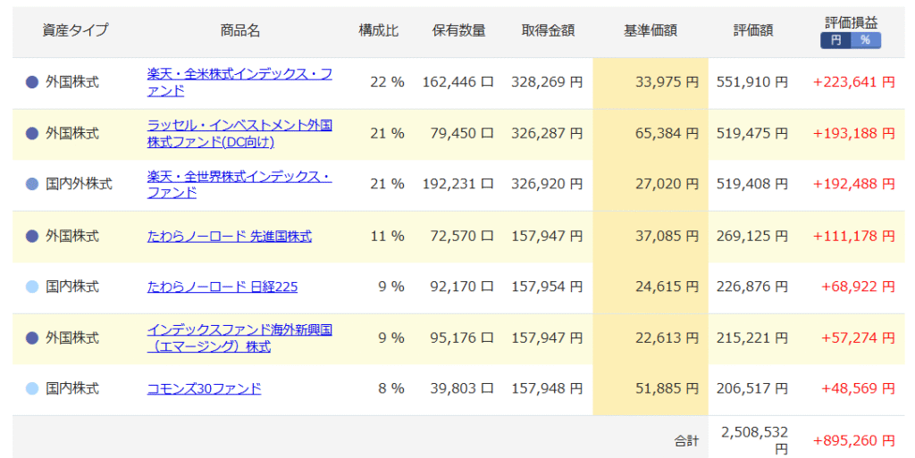Screen dimensions: 915x458
Task: Click the 評価損益 column header label
Action: coord(851,22)
